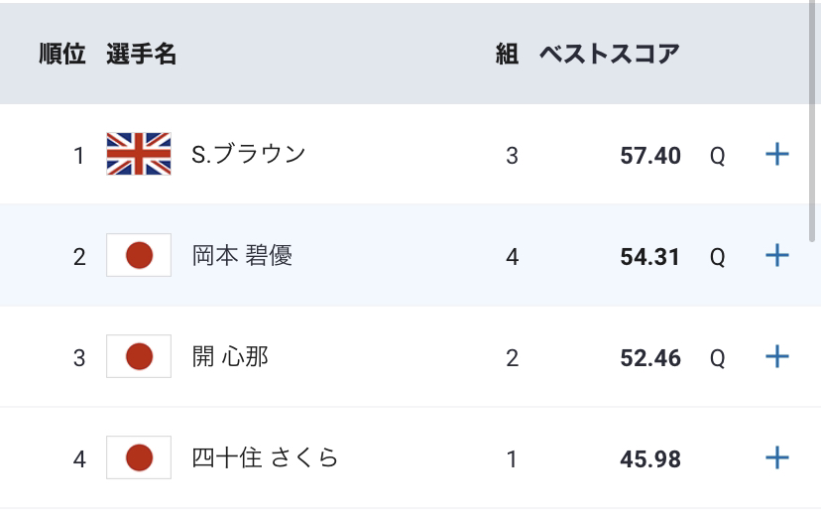The image size is (821, 516).
Task: Click the 順位 column header
Action: 62,54
